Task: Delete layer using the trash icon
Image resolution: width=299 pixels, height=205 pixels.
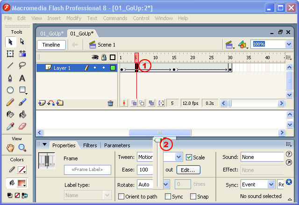Action: click(110, 103)
